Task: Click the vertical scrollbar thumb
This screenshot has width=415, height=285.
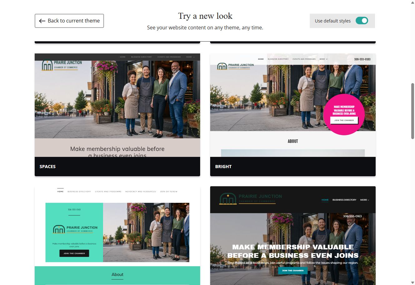Action: pyautogui.click(x=413, y=111)
